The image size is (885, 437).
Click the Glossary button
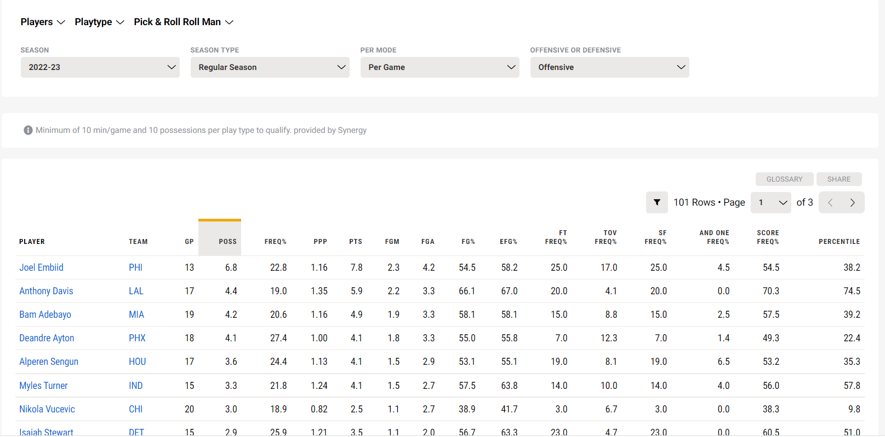coord(784,179)
